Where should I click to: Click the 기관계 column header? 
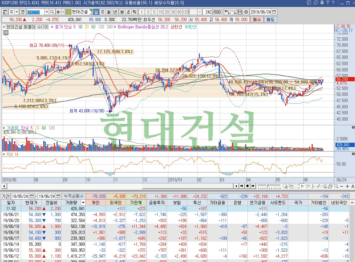pyautogui.click(x=136, y=203)
